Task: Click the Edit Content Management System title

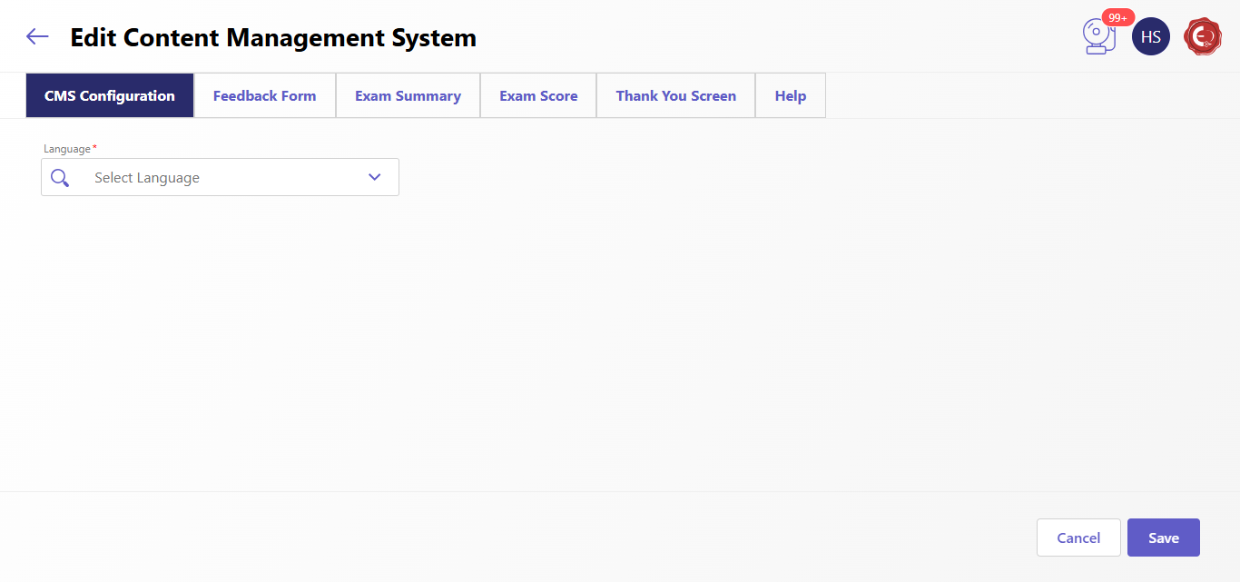Action: pos(273,38)
